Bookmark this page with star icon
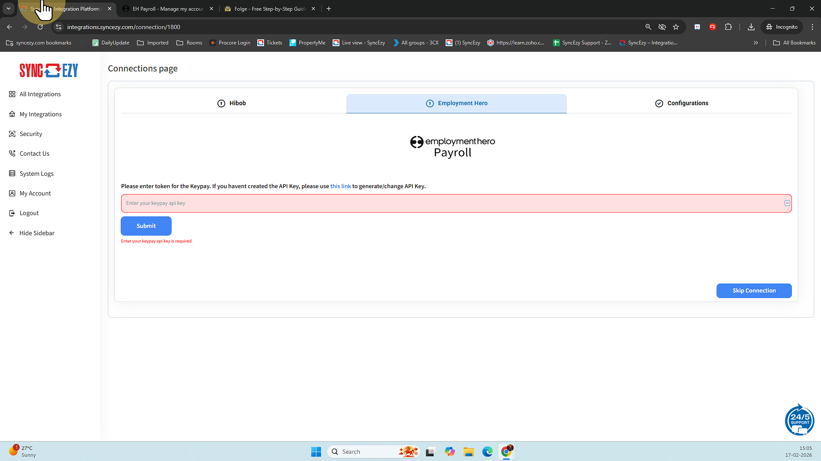Image resolution: width=821 pixels, height=461 pixels. point(676,27)
